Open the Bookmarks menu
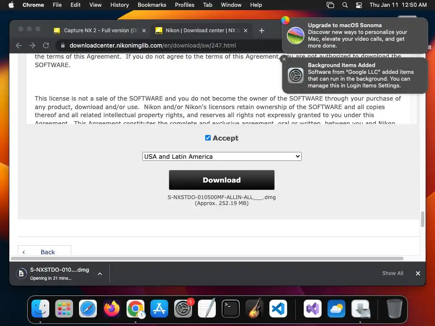The height and width of the screenshot is (326, 435). (152, 5)
